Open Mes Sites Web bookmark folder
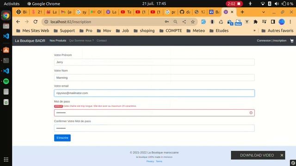The width and height of the screenshot is (296, 166). [33, 30]
